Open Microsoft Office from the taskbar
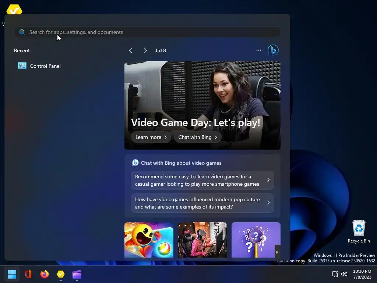This screenshot has height=283, width=377. pos(28,274)
